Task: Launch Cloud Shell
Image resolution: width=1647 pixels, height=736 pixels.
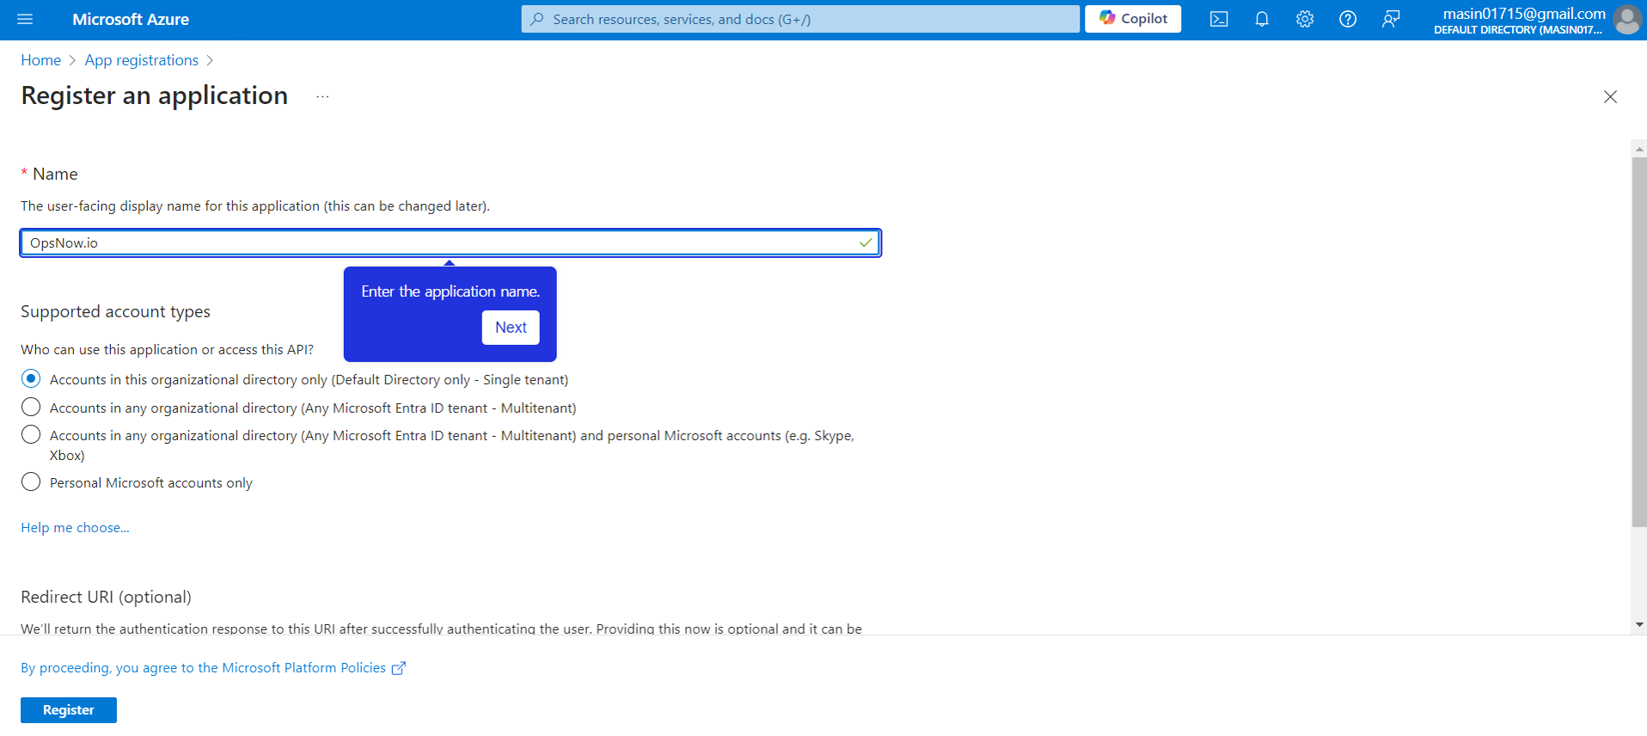Action: click(x=1219, y=19)
